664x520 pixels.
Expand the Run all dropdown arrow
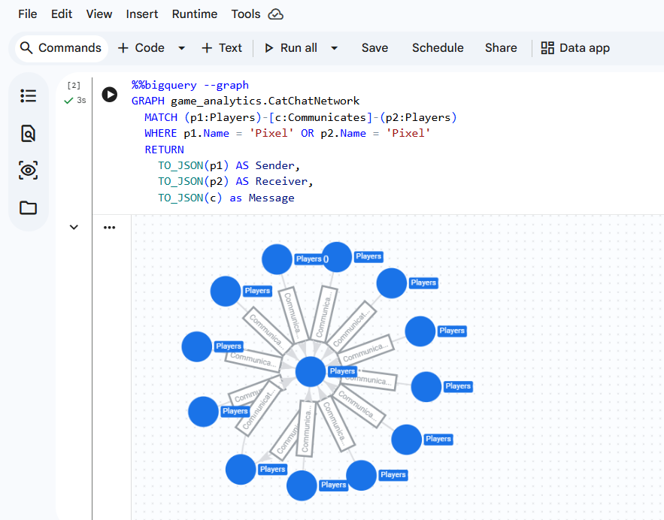[x=334, y=47]
